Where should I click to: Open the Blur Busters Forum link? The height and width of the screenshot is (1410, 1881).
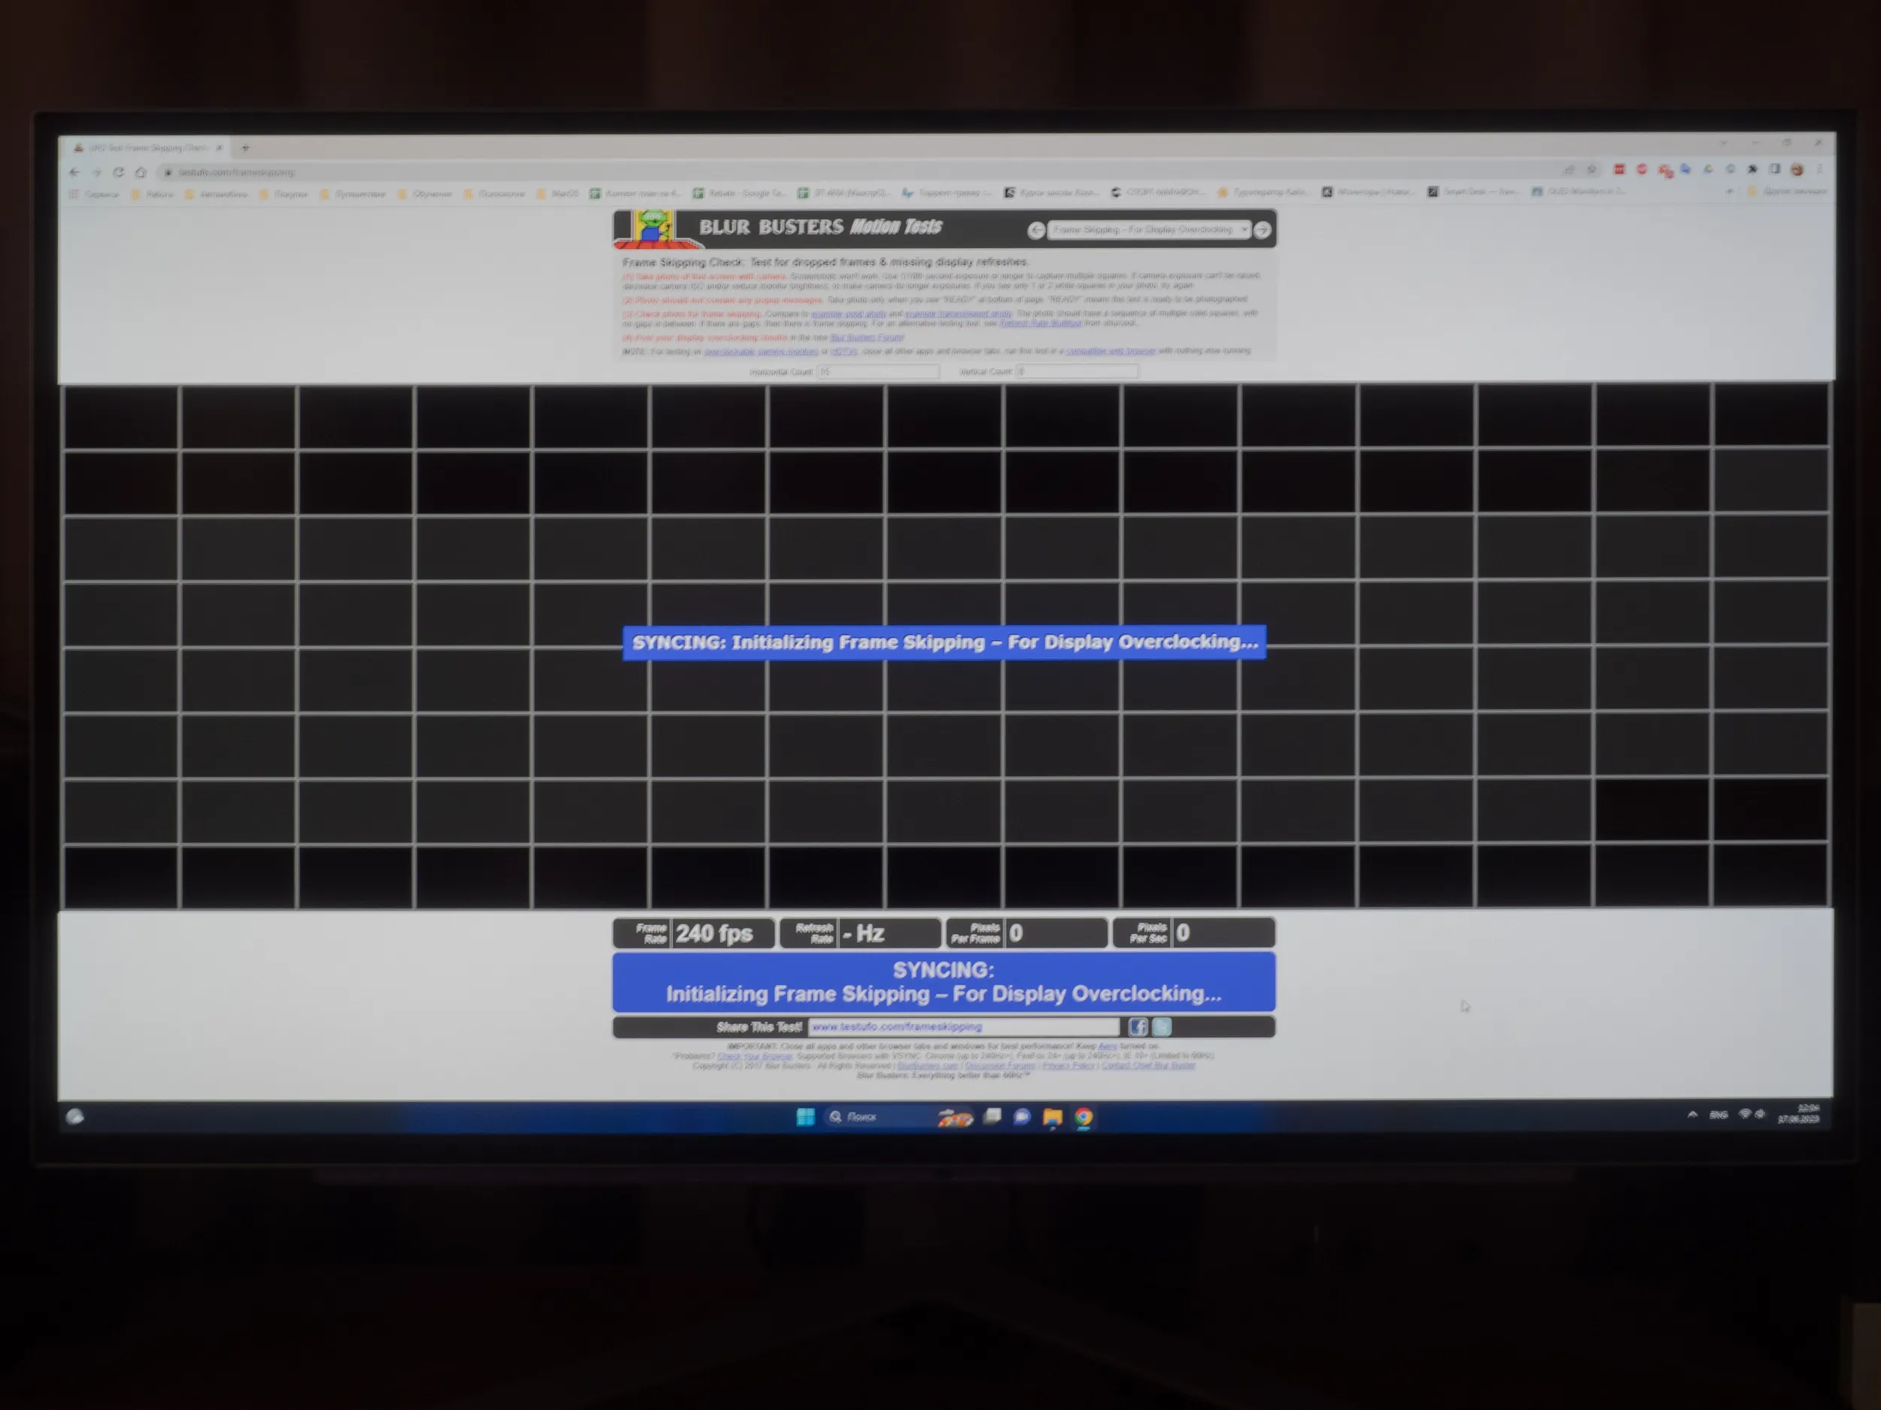tap(867, 338)
